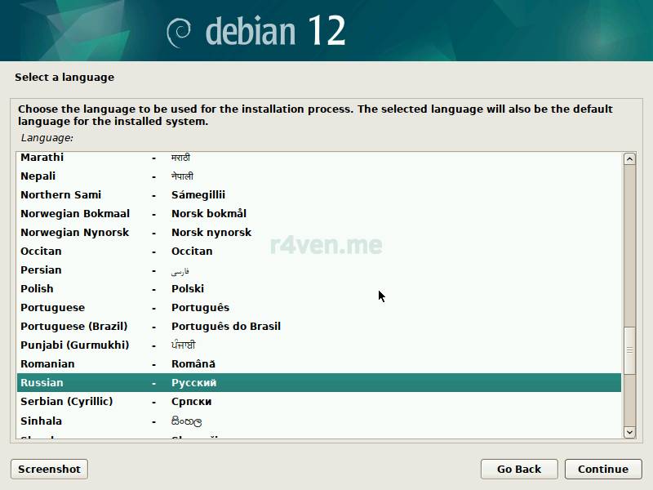Select Norwegian Nynorsk language entry
The image size is (653, 490).
[74, 233]
